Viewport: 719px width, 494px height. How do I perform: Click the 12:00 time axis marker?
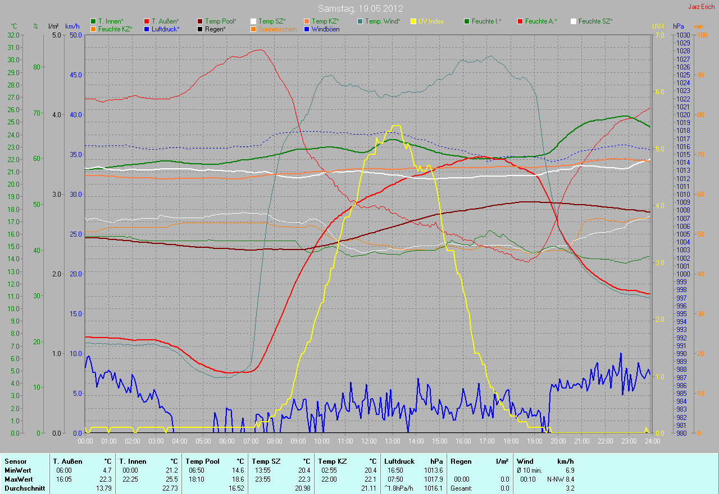tap(369, 441)
